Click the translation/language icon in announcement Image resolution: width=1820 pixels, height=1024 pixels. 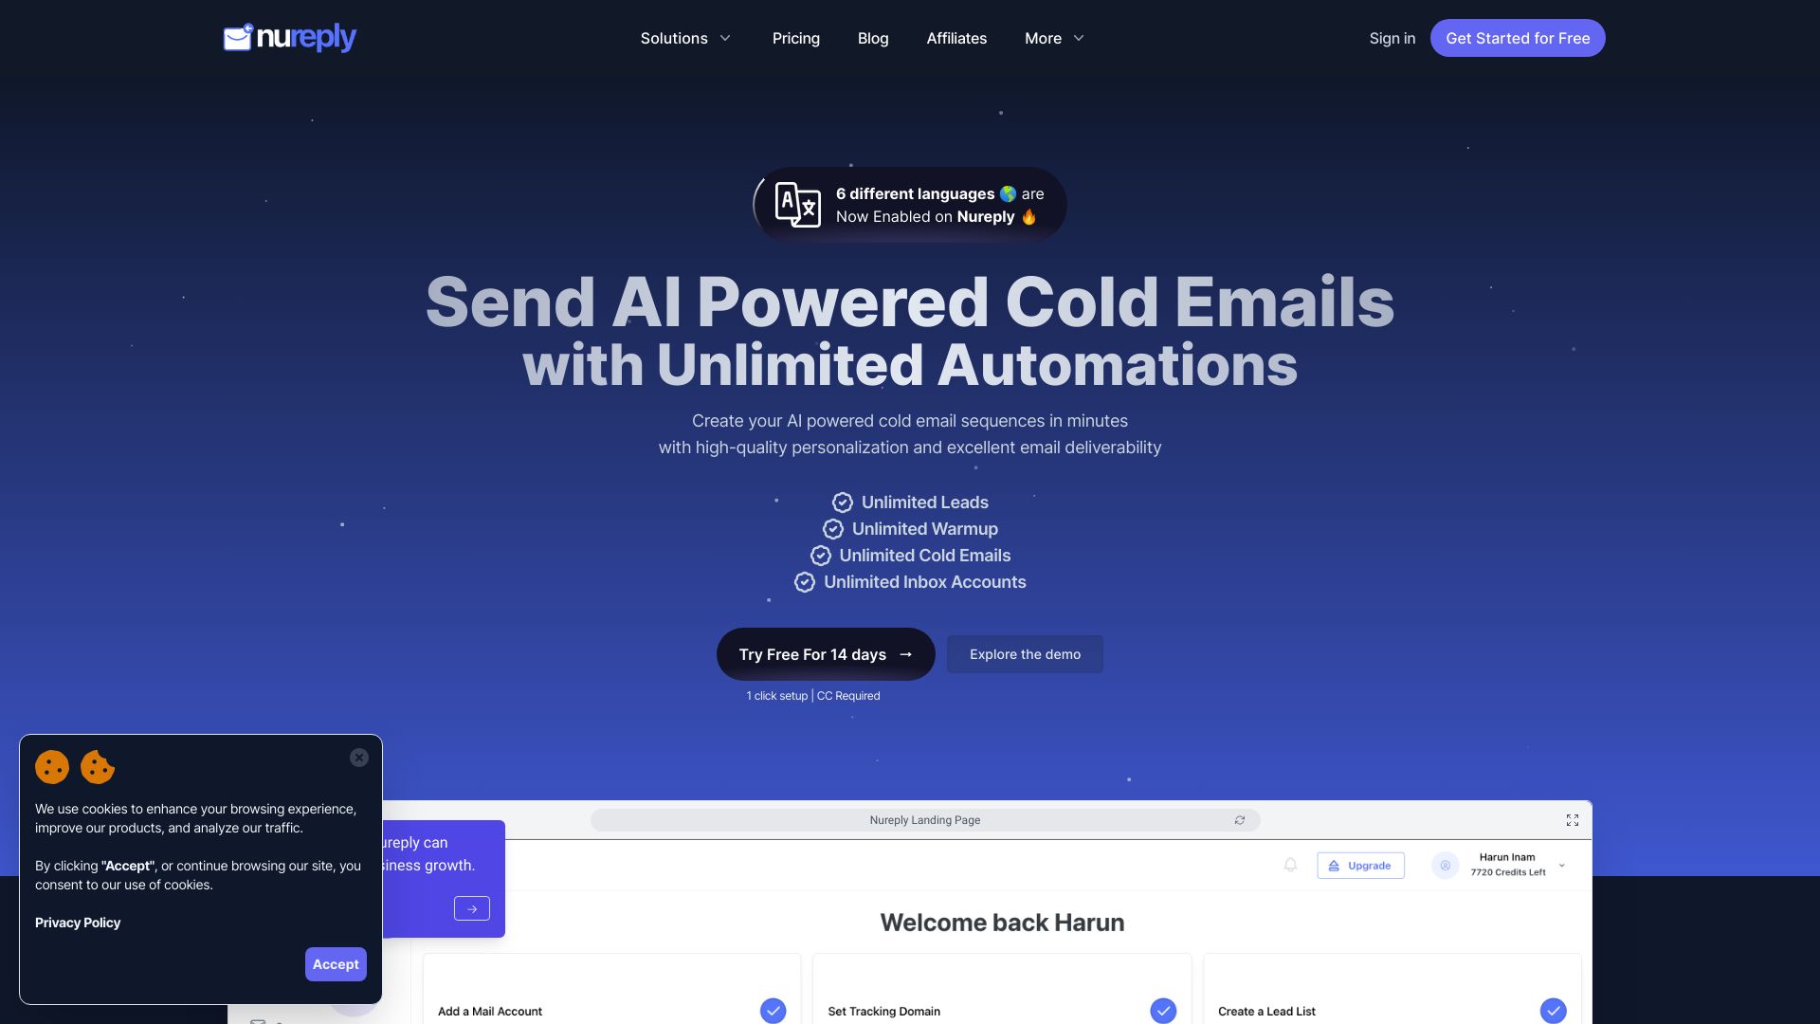point(796,205)
